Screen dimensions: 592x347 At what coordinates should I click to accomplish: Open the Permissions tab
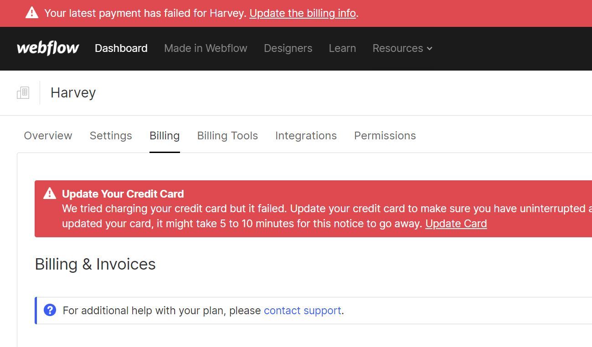point(385,136)
